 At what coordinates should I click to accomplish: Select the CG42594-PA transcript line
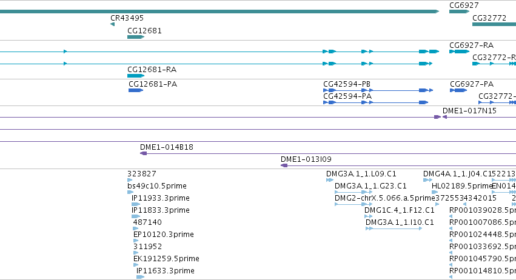375,102
